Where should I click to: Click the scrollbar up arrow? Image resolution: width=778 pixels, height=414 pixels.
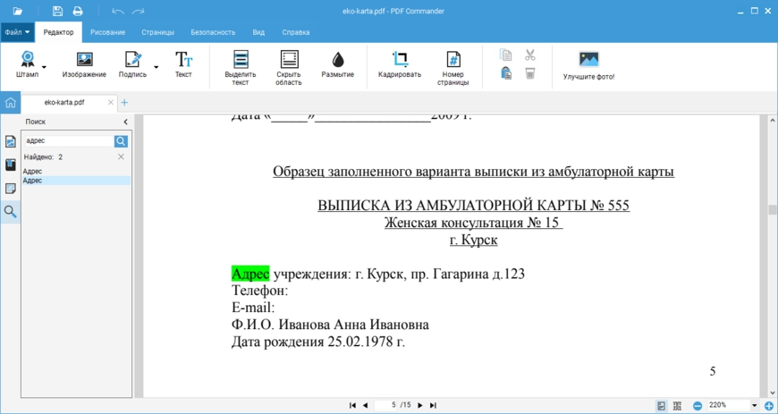pos(773,121)
